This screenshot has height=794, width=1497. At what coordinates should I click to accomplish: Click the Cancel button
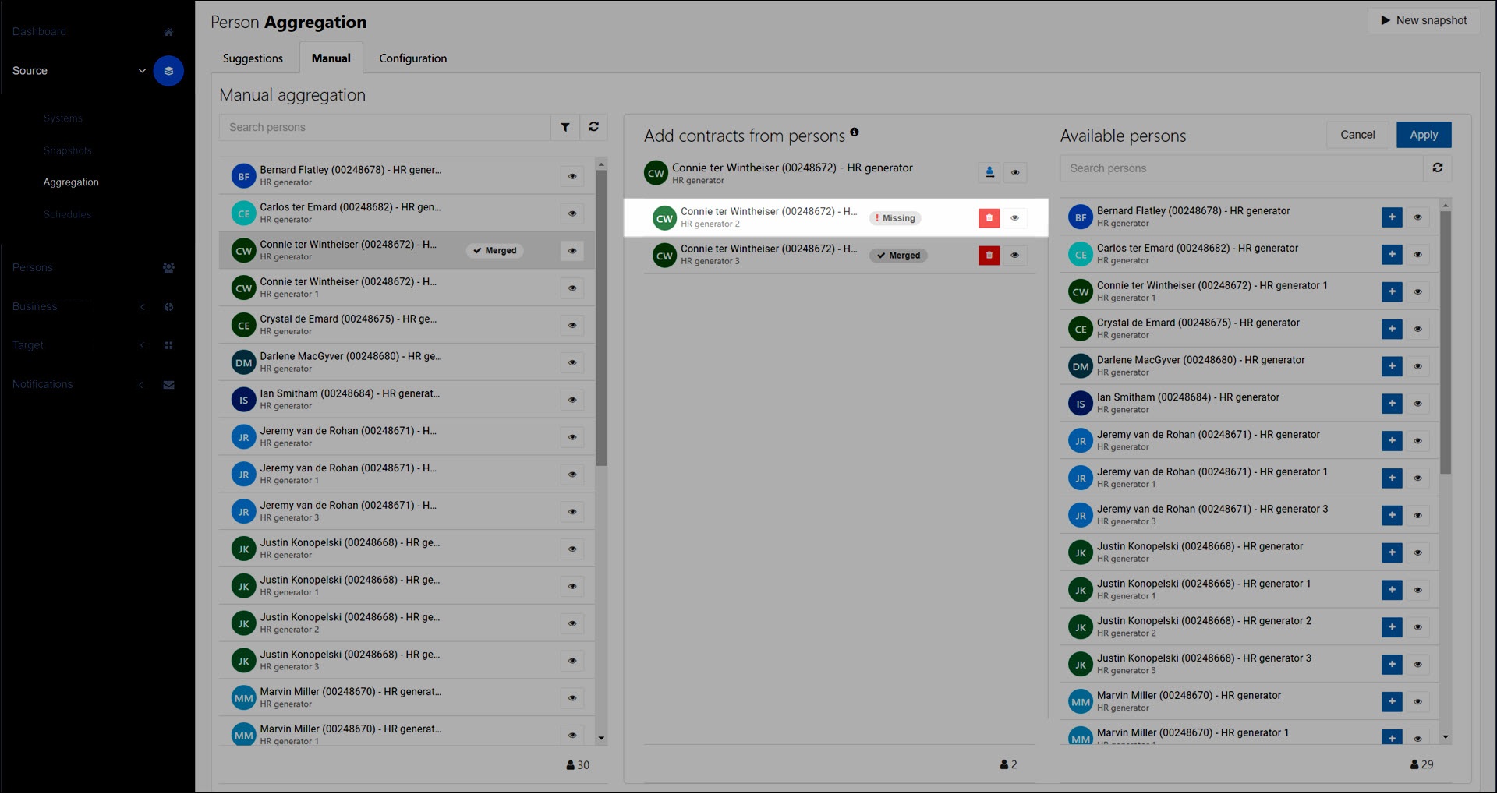(x=1357, y=135)
